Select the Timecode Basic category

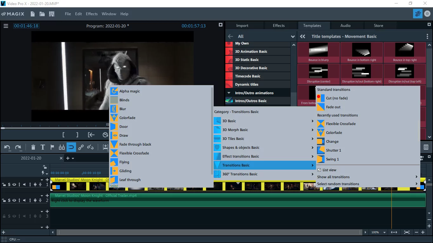click(258, 76)
